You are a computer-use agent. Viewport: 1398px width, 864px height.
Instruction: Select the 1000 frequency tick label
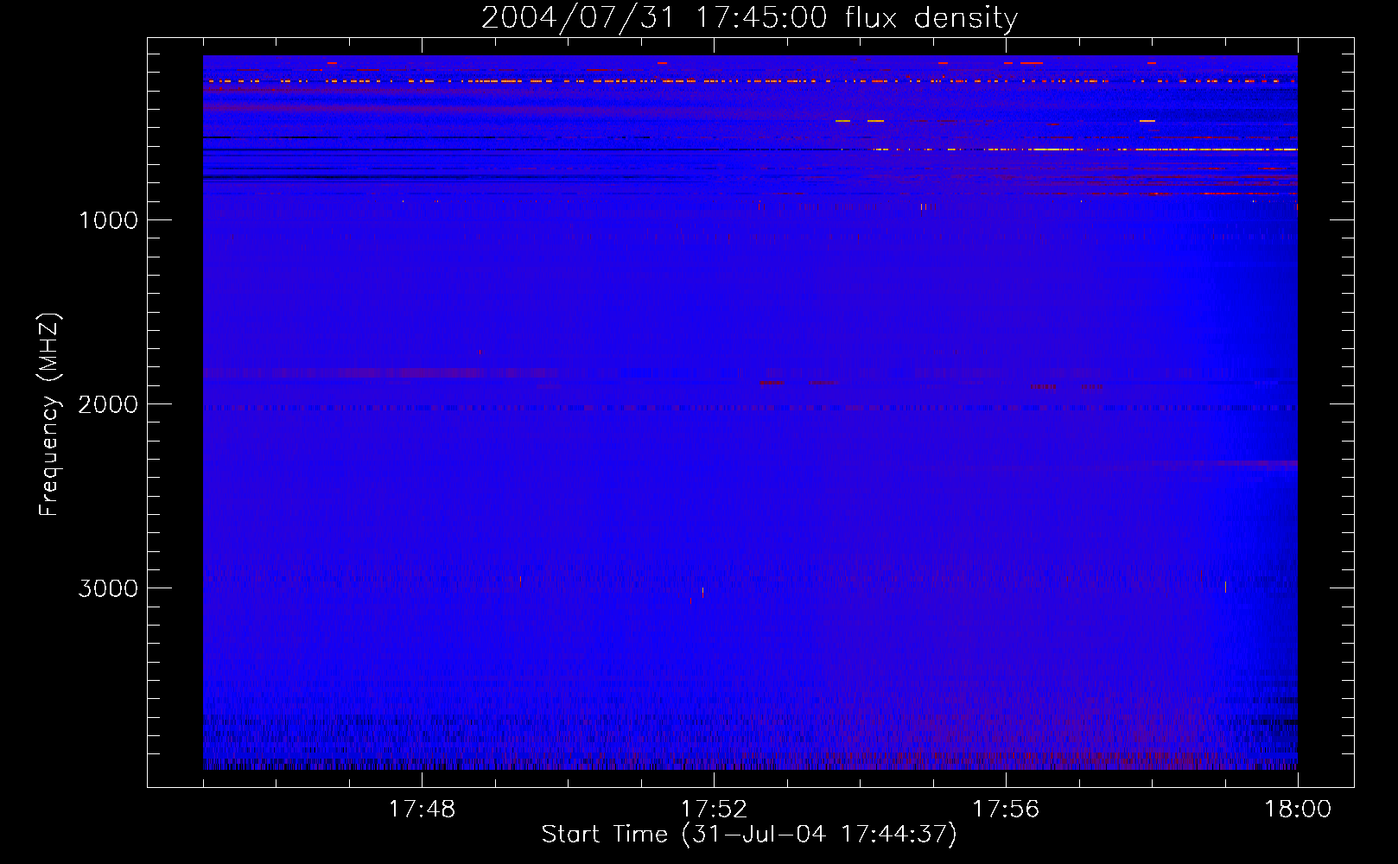click(x=108, y=220)
